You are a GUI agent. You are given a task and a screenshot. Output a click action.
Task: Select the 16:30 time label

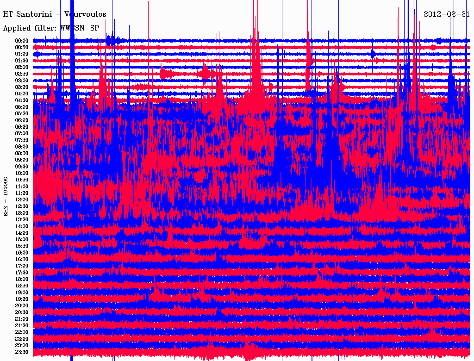click(x=22, y=259)
